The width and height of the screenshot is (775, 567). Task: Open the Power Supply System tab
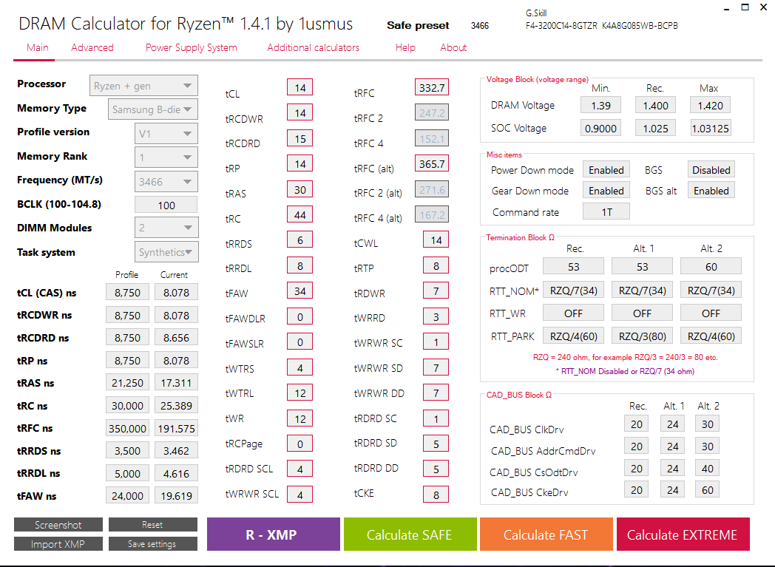pos(192,47)
